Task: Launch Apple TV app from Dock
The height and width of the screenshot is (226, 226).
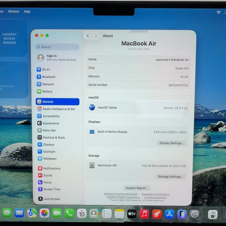Action: (131, 214)
